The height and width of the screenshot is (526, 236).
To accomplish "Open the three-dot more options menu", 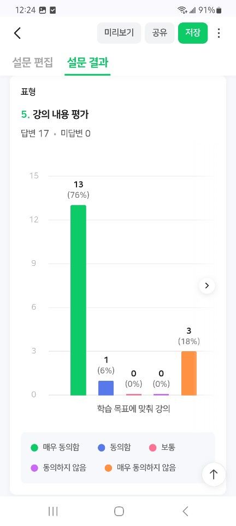I will pyautogui.click(x=219, y=33).
